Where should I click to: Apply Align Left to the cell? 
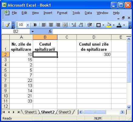tap(44, 25)
